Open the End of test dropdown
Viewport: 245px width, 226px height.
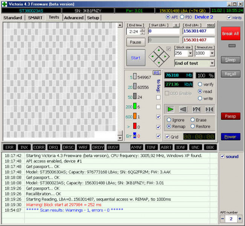point(212,63)
